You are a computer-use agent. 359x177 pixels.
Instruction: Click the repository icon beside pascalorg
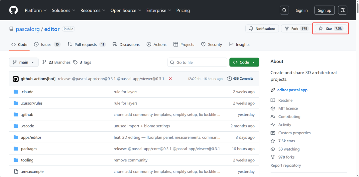click(11, 29)
